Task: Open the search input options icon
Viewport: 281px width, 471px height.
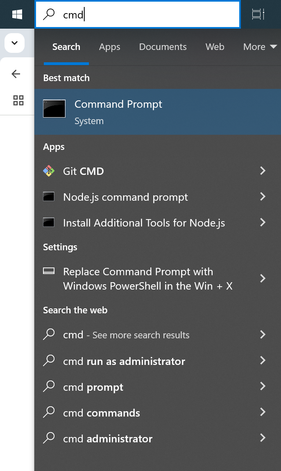Action: (x=258, y=14)
